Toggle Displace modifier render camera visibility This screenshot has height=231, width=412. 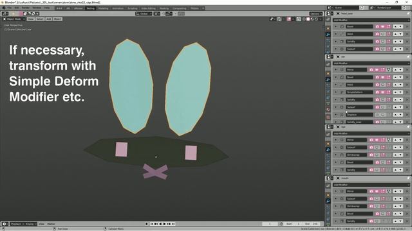click(x=377, y=115)
